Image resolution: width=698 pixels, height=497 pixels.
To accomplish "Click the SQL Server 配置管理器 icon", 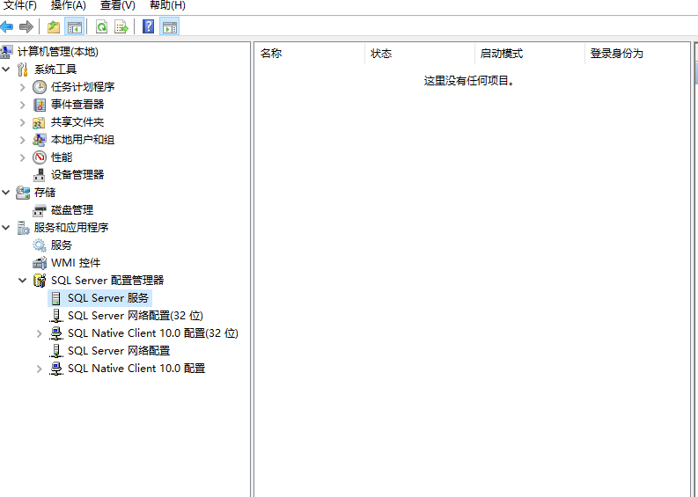I will (40, 281).
